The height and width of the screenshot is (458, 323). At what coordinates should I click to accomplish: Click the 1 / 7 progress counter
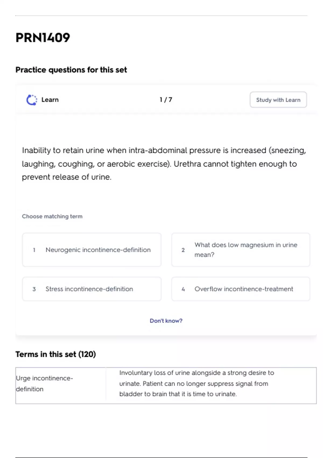coord(166,100)
